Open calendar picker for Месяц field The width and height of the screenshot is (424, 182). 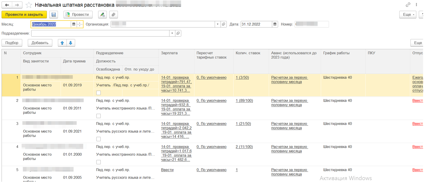pos(74,24)
